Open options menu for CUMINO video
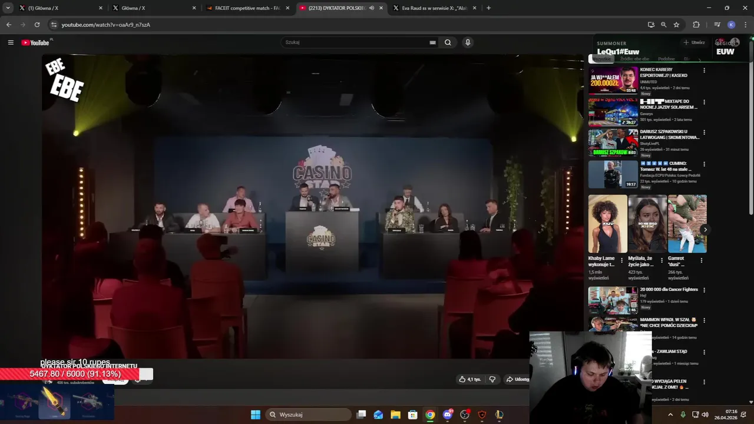Image resolution: width=754 pixels, height=424 pixels. click(704, 164)
